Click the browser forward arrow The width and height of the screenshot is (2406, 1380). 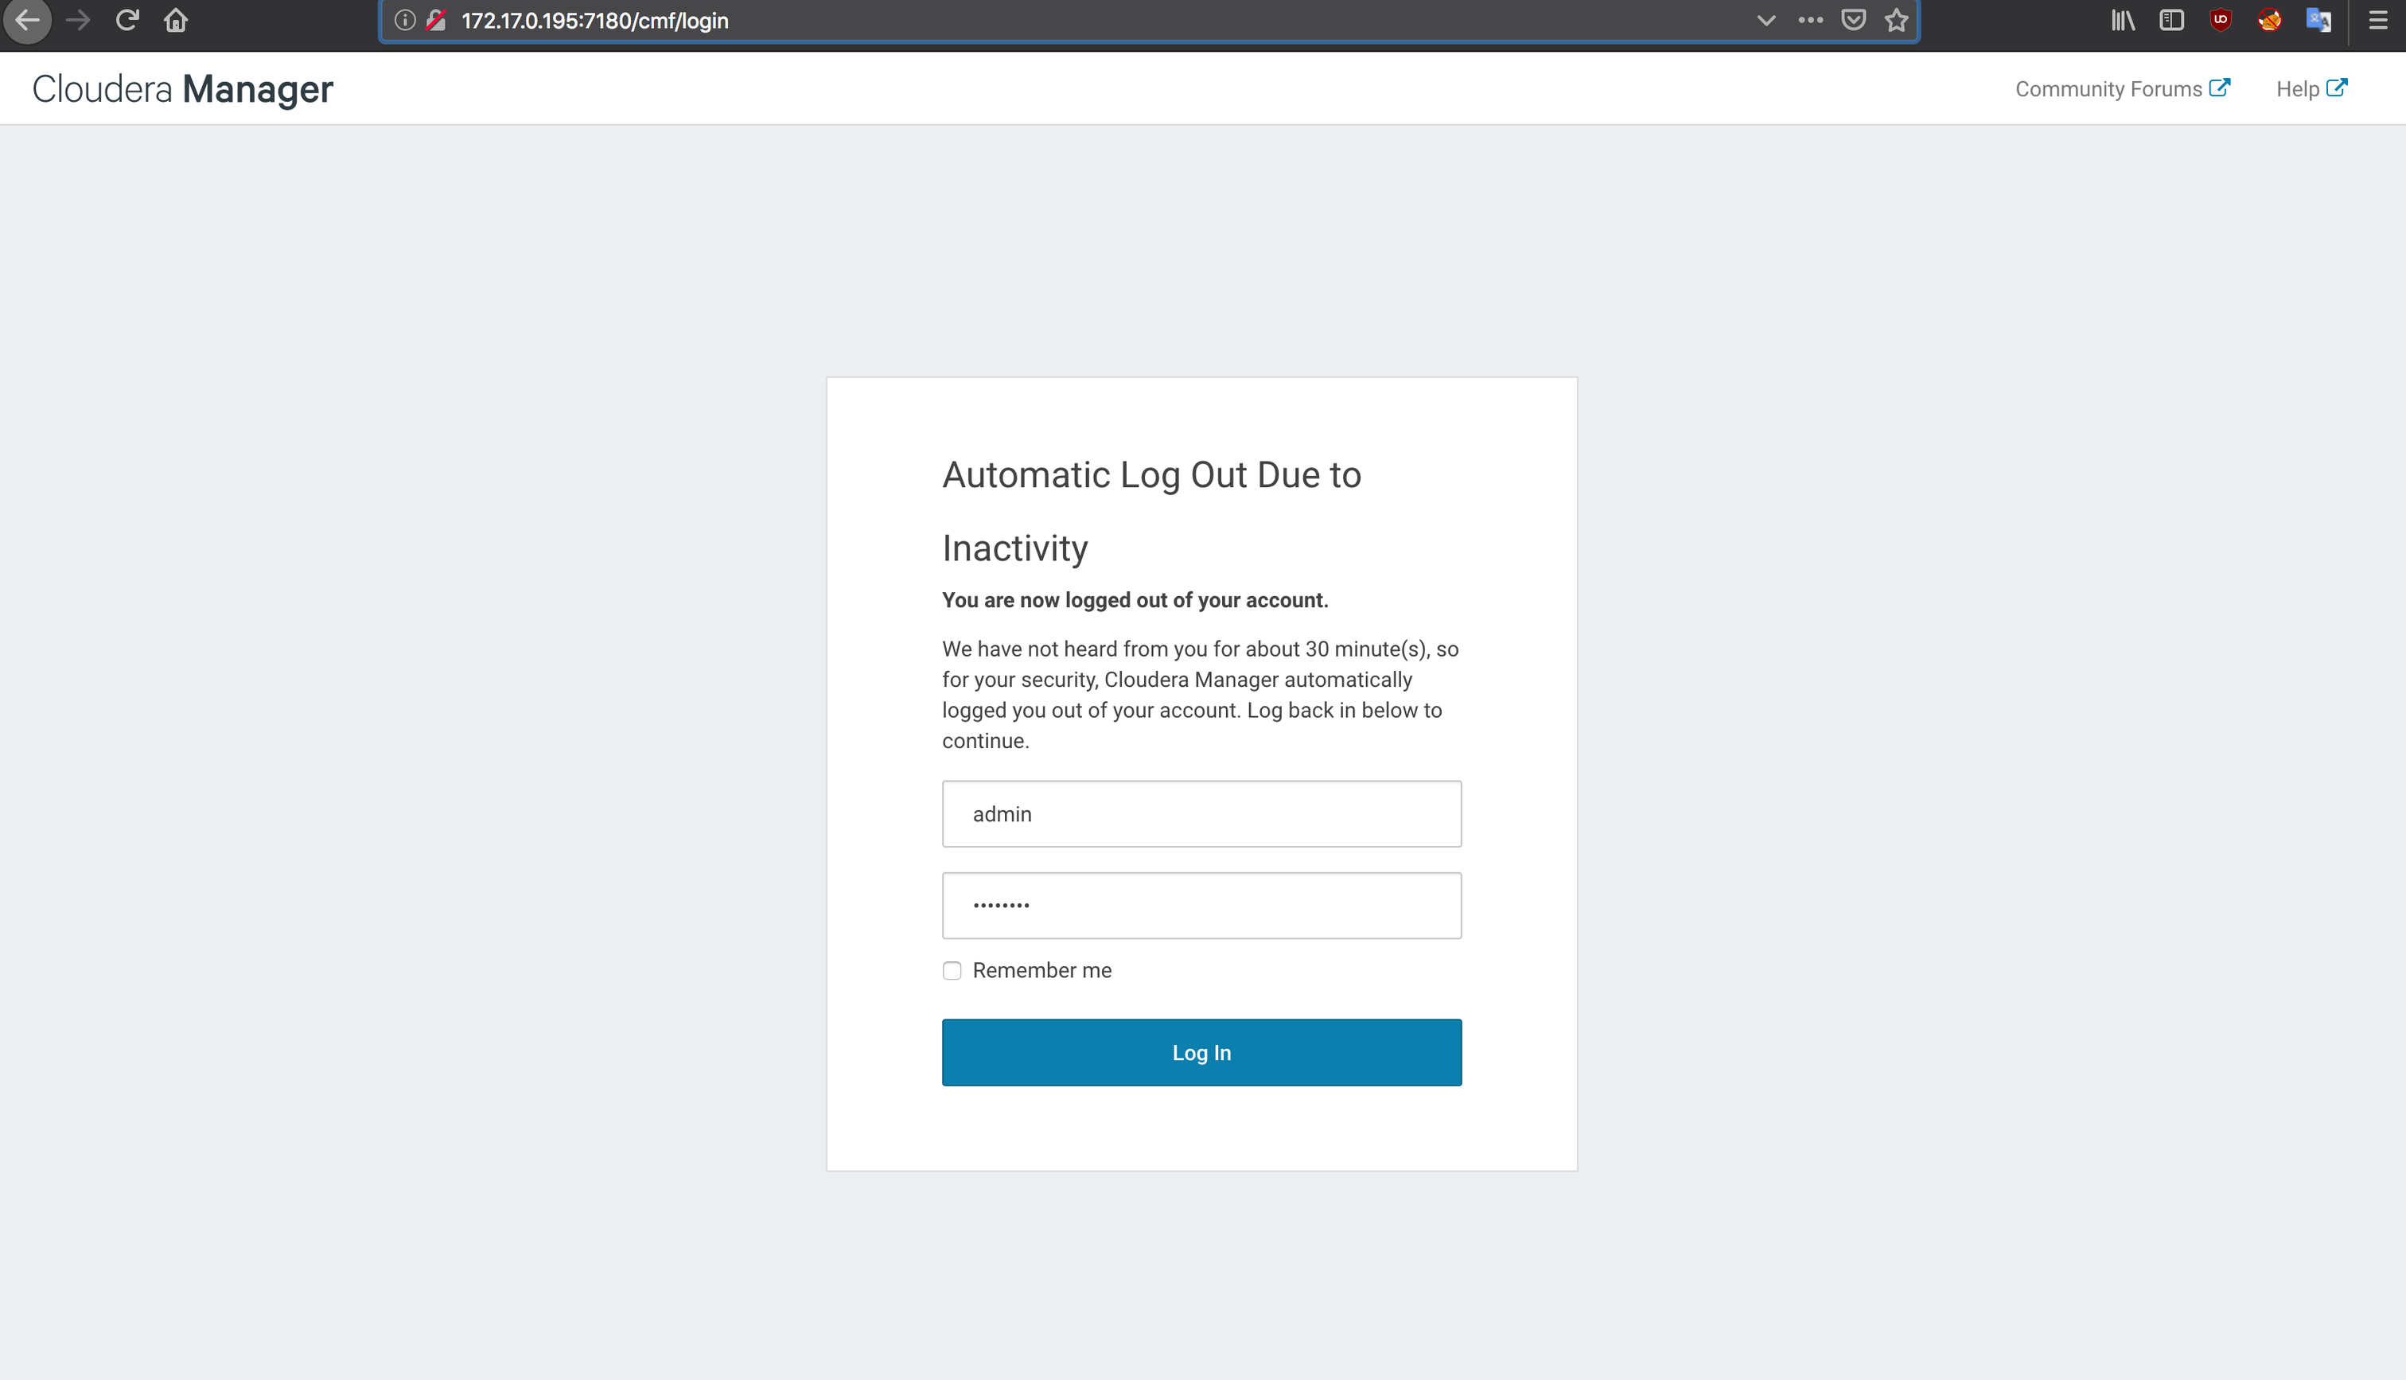coord(78,20)
